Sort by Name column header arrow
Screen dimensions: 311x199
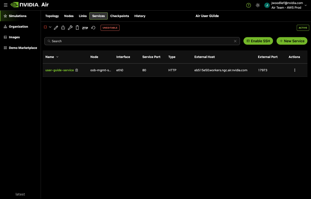pyautogui.click(x=57, y=57)
